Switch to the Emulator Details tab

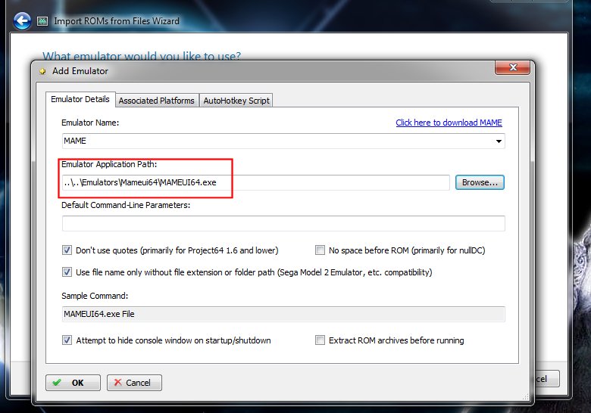80,99
